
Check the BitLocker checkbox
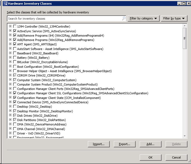pos(15,62)
